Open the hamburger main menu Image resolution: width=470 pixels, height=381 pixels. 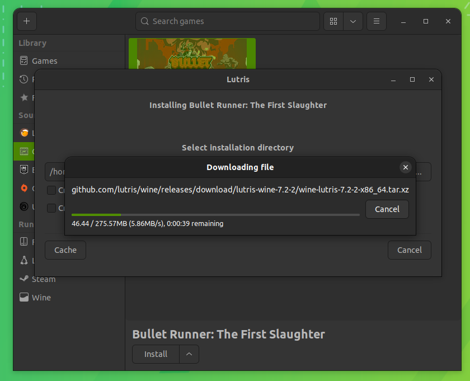click(x=377, y=21)
